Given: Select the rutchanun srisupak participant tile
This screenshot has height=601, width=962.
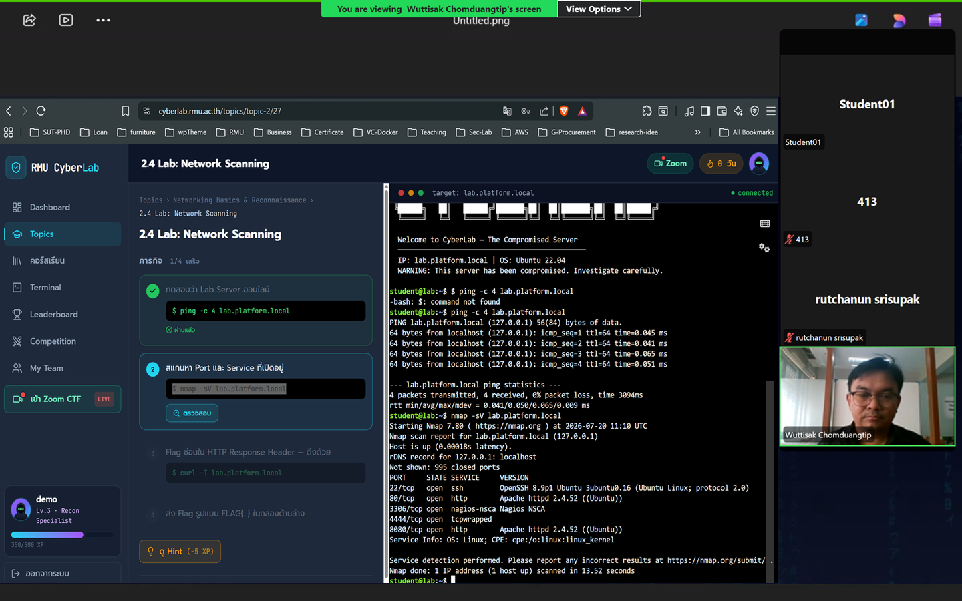Looking at the screenshot, I should [x=867, y=300].
